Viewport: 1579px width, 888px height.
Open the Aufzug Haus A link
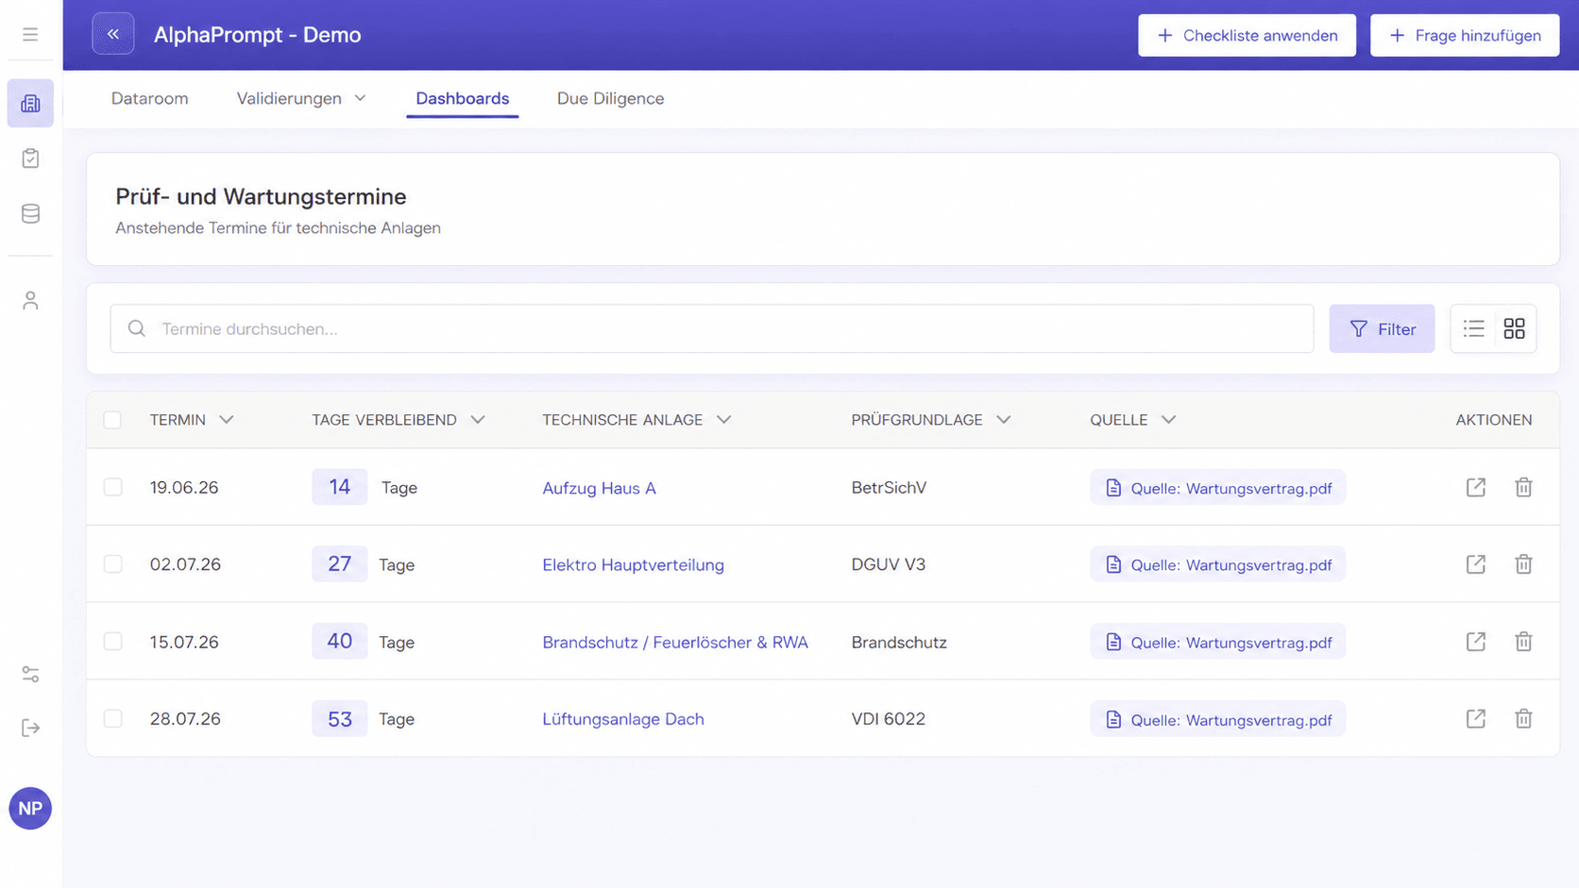coord(599,488)
